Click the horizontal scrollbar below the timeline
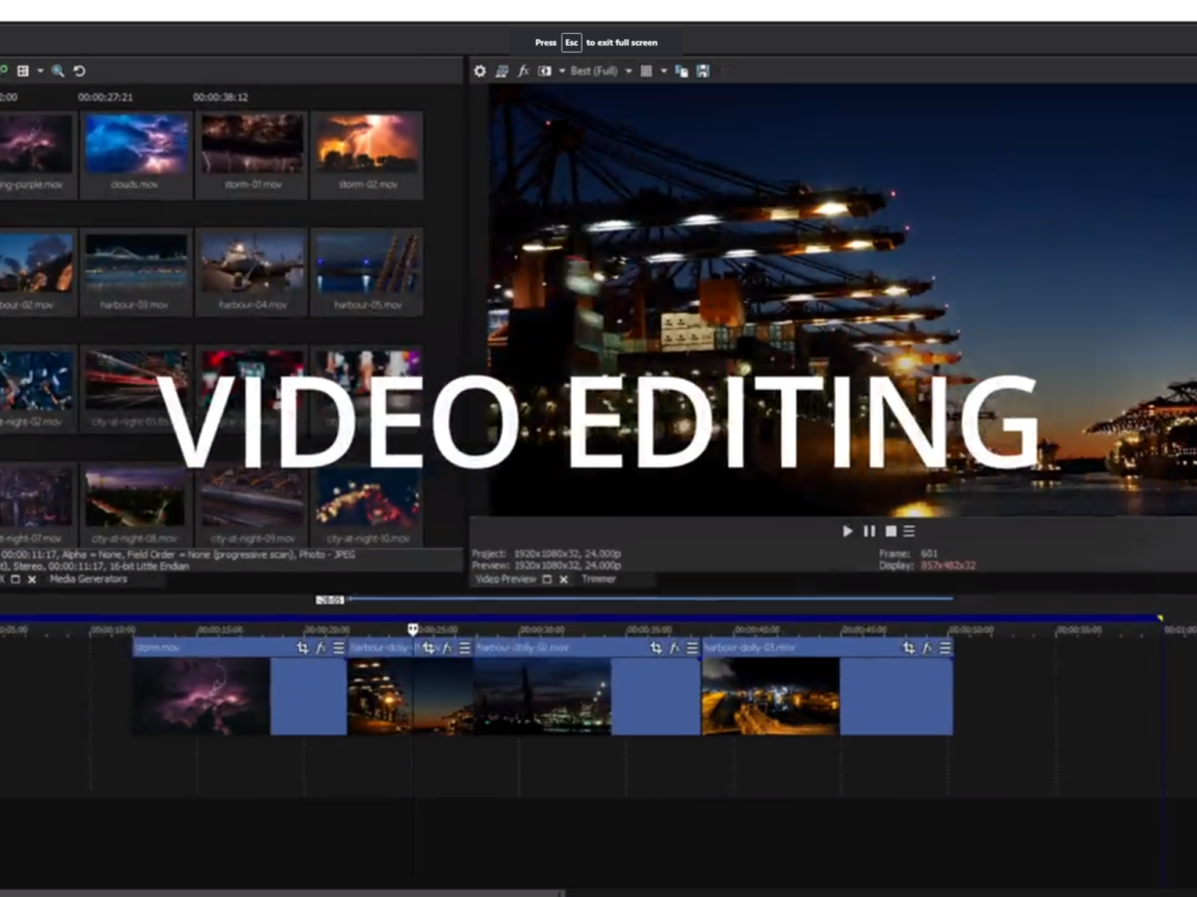The width and height of the screenshot is (1197, 897). [x=281, y=893]
